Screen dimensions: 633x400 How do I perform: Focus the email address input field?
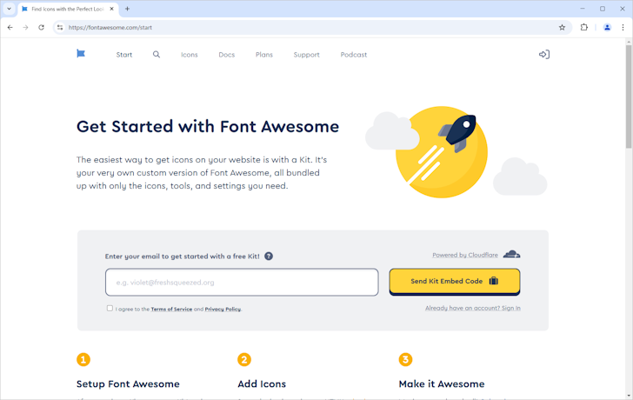click(x=242, y=282)
